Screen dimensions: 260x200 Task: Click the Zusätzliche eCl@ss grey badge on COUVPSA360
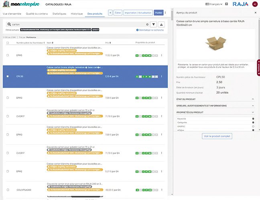[x=69, y=187]
